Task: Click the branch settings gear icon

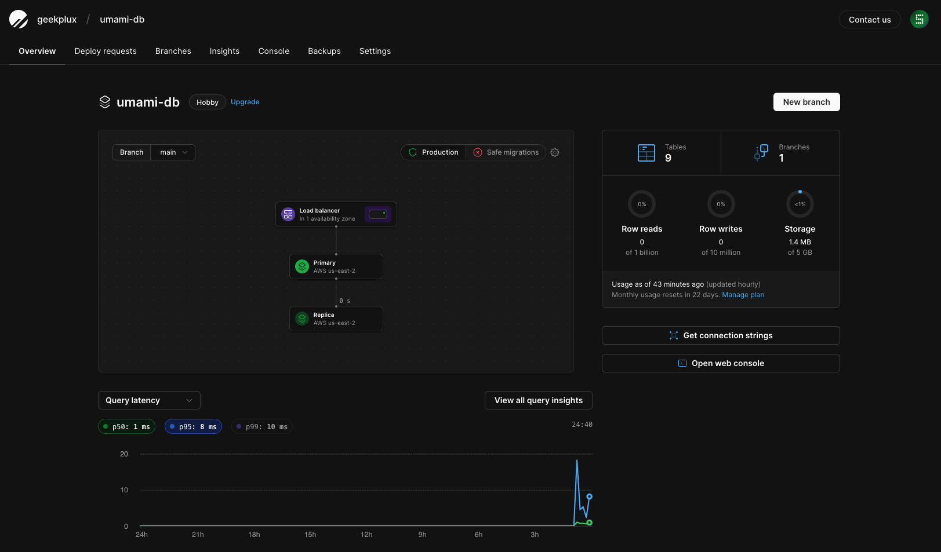Action: coord(555,152)
